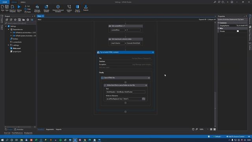Image resolution: width=252 pixels, height=142 pixels.
Task: Toggle overview minimap icon
Action: 215,129
